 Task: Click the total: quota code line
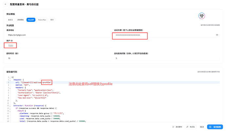coord(53,121)
